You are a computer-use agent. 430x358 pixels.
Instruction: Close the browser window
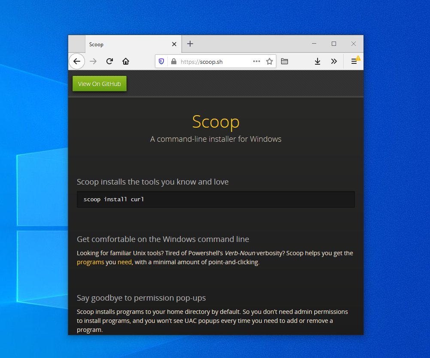point(354,44)
